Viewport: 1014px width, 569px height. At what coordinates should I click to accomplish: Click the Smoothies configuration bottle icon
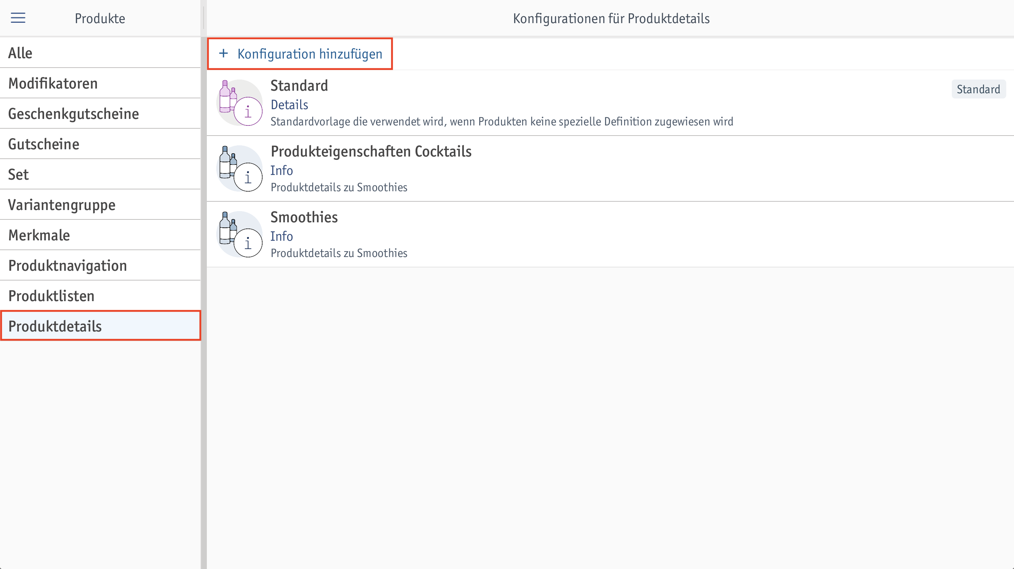240,234
